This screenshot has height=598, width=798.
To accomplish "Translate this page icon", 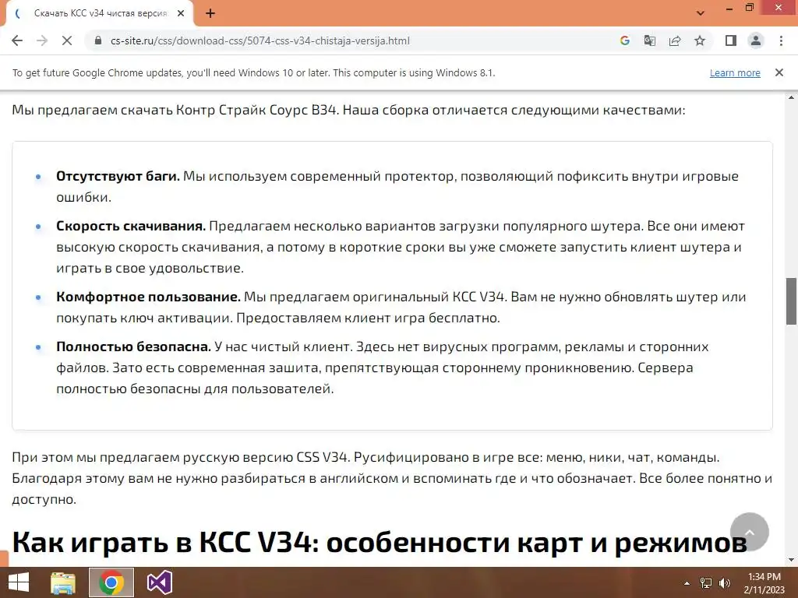I will (x=649, y=40).
